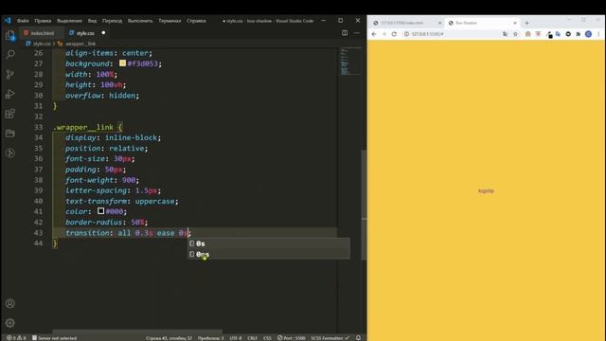Open the Chrome three-dot menu

tap(598, 34)
